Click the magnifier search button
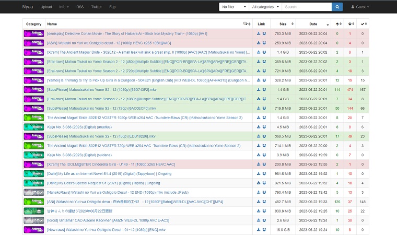397x235 pixels. click(337, 7)
